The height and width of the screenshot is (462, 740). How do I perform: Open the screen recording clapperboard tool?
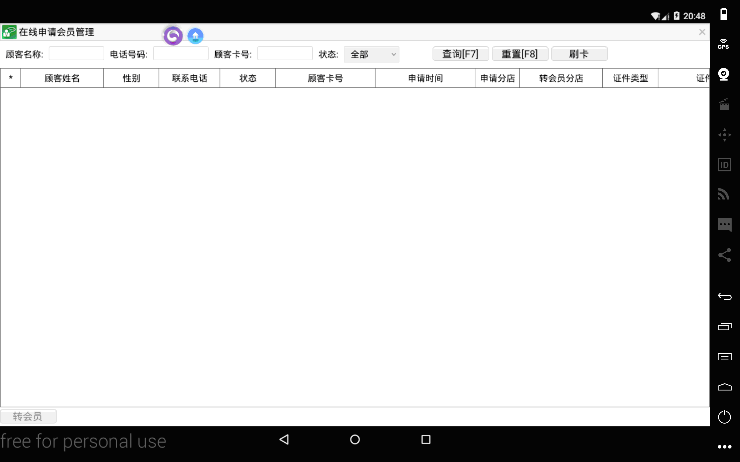(x=724, y=105)
